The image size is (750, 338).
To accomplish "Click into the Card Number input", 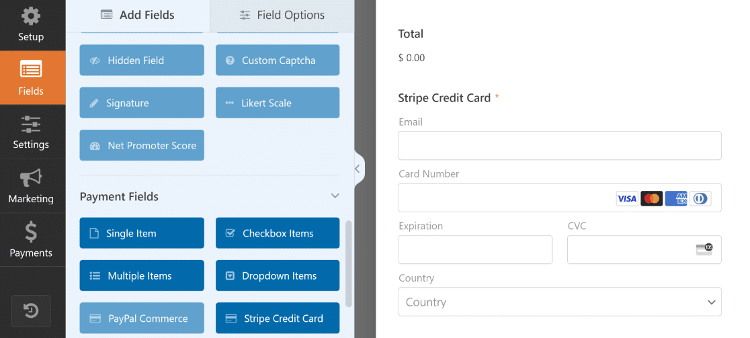I will click(x=560, y=198).
